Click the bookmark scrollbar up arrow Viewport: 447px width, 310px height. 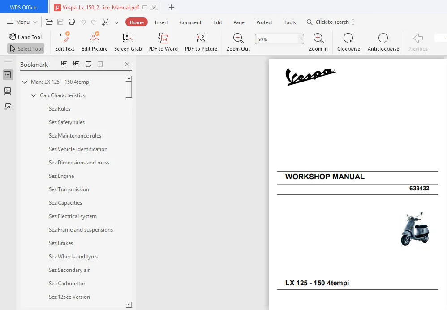tap(129, 78)
